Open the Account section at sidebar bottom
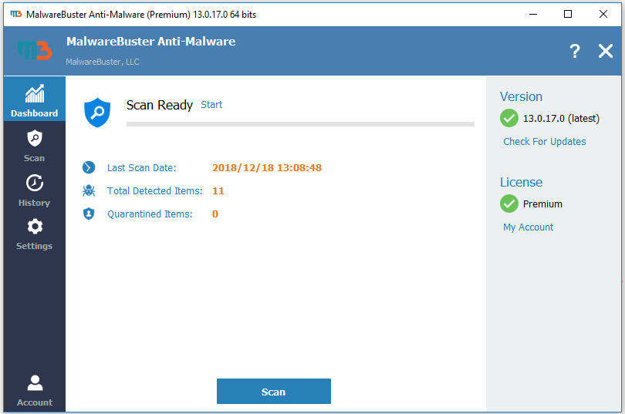 (34, 391)
